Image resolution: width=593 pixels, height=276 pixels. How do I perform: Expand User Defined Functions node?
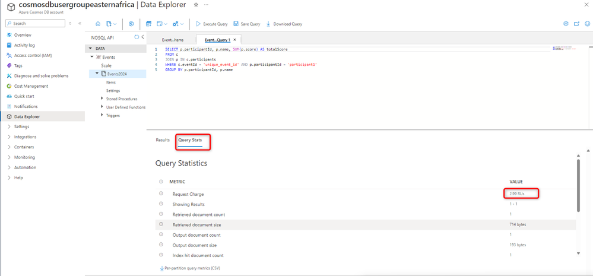(x=102, y=107)
